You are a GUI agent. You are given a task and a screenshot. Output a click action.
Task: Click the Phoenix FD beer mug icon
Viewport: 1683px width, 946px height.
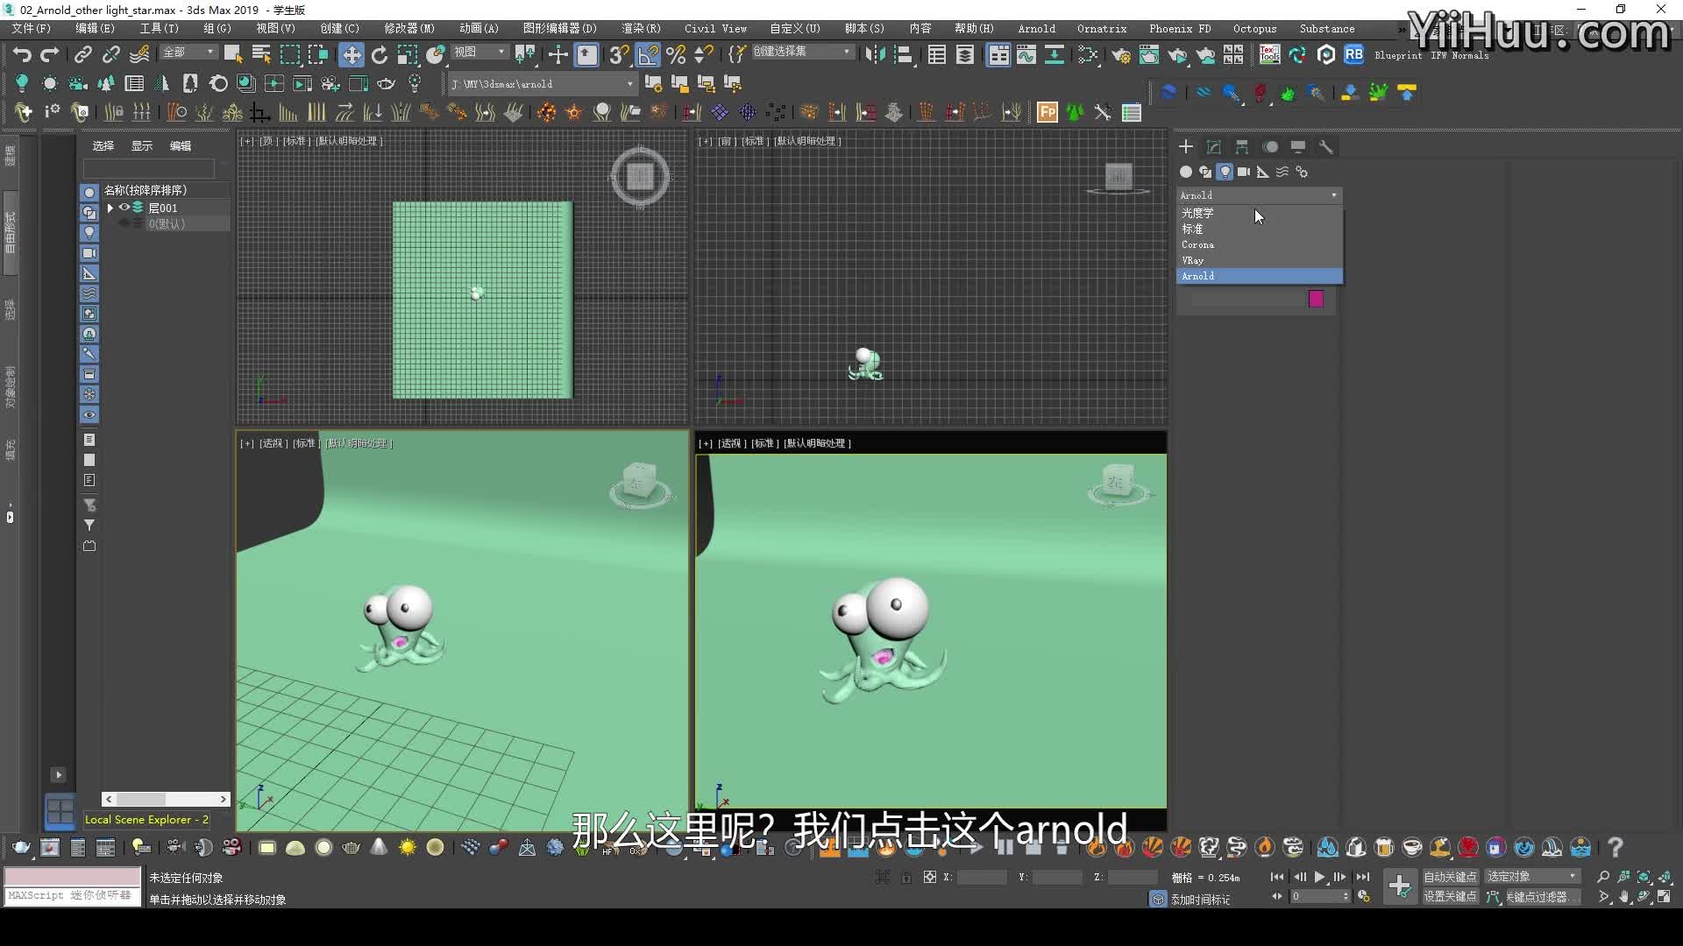1384,847
